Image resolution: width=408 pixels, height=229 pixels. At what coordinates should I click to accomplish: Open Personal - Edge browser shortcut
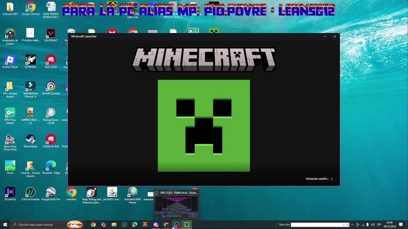tap(51, 167)
